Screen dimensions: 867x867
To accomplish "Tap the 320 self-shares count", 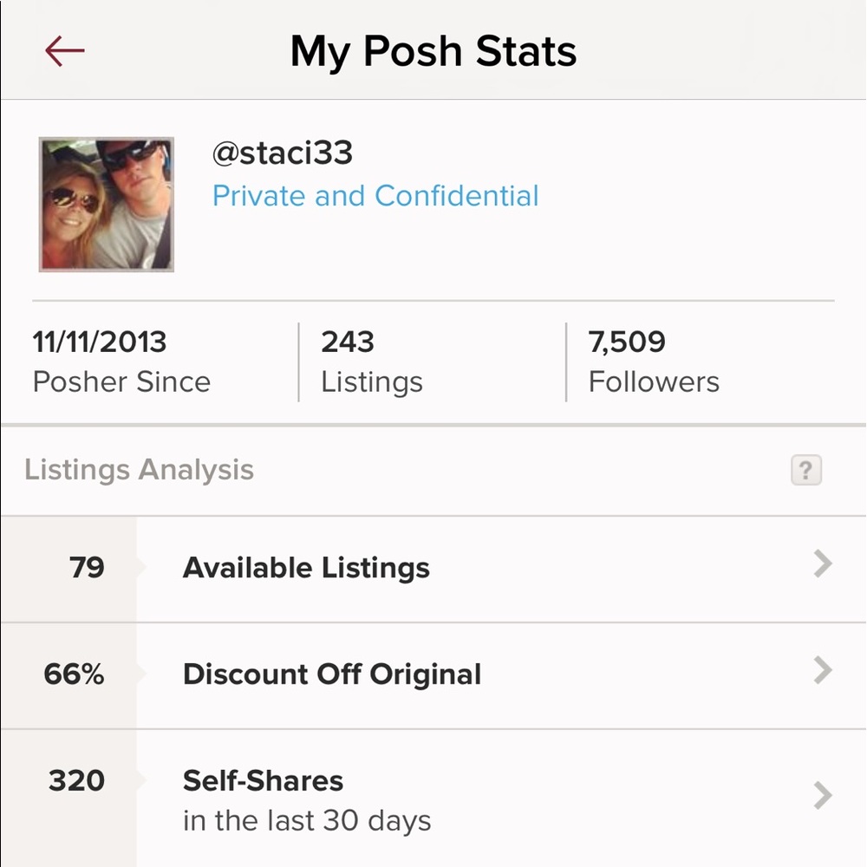I will coord(76,781).
